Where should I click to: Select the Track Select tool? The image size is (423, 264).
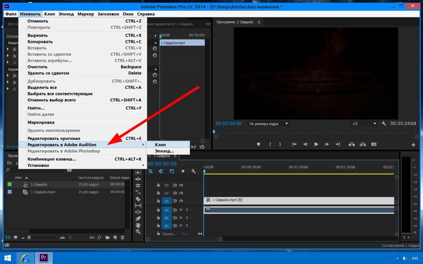click(x=138, y=173)
